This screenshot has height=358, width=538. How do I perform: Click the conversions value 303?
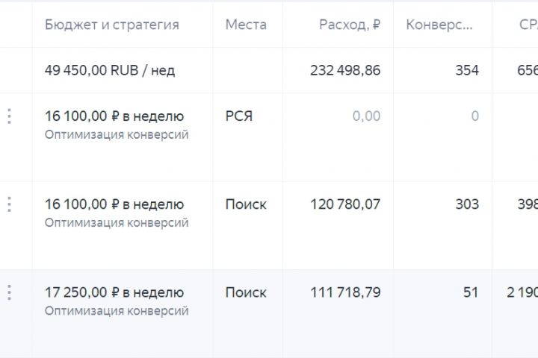click(x=466, y=204)
